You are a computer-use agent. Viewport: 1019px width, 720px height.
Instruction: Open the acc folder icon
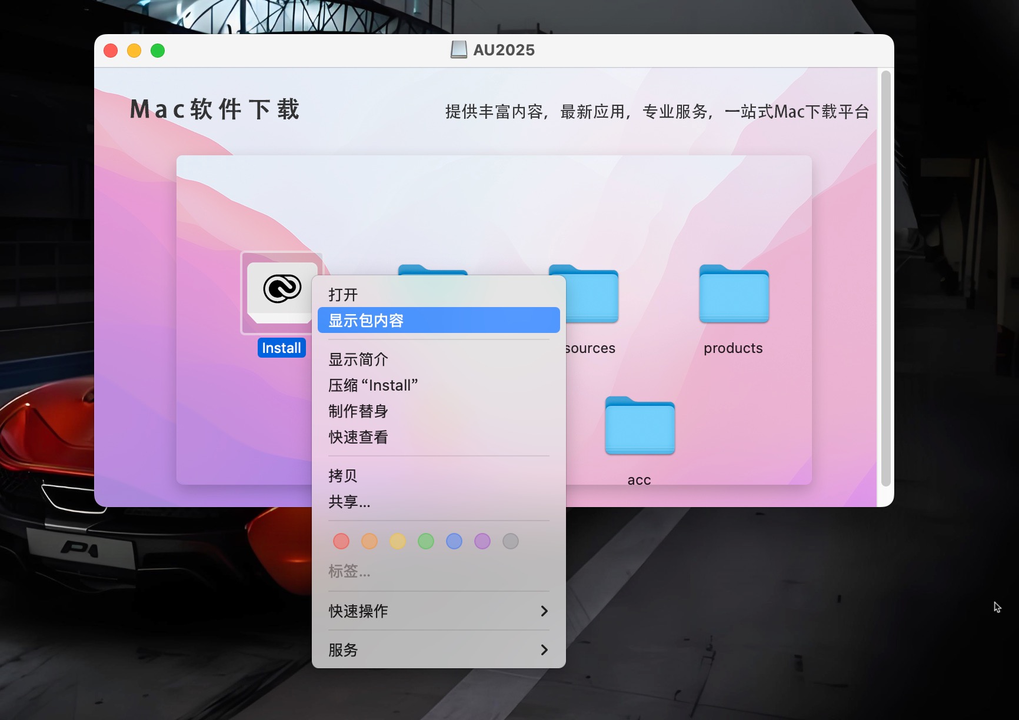point(640,426)
